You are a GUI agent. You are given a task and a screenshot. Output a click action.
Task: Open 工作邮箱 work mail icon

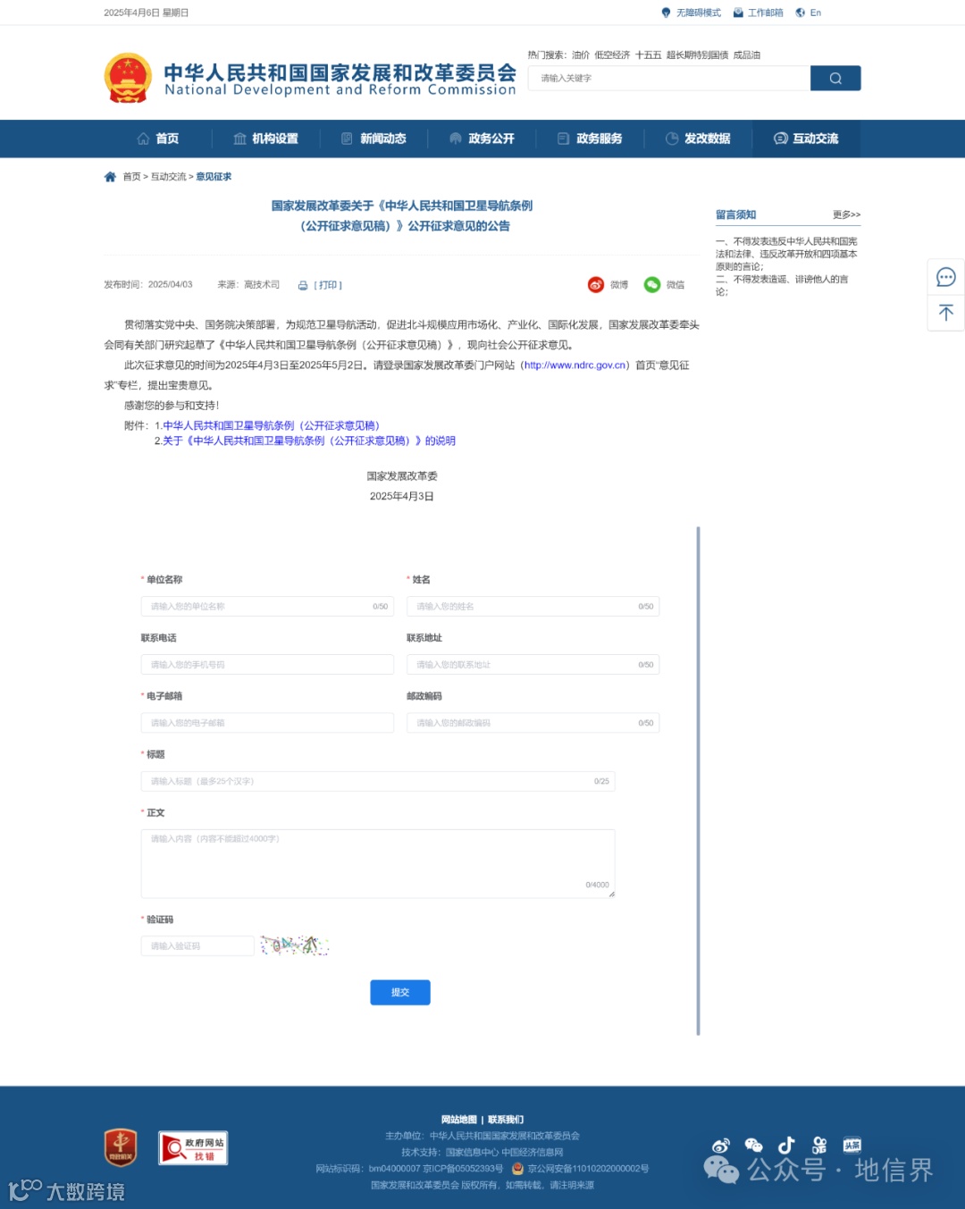738,13
